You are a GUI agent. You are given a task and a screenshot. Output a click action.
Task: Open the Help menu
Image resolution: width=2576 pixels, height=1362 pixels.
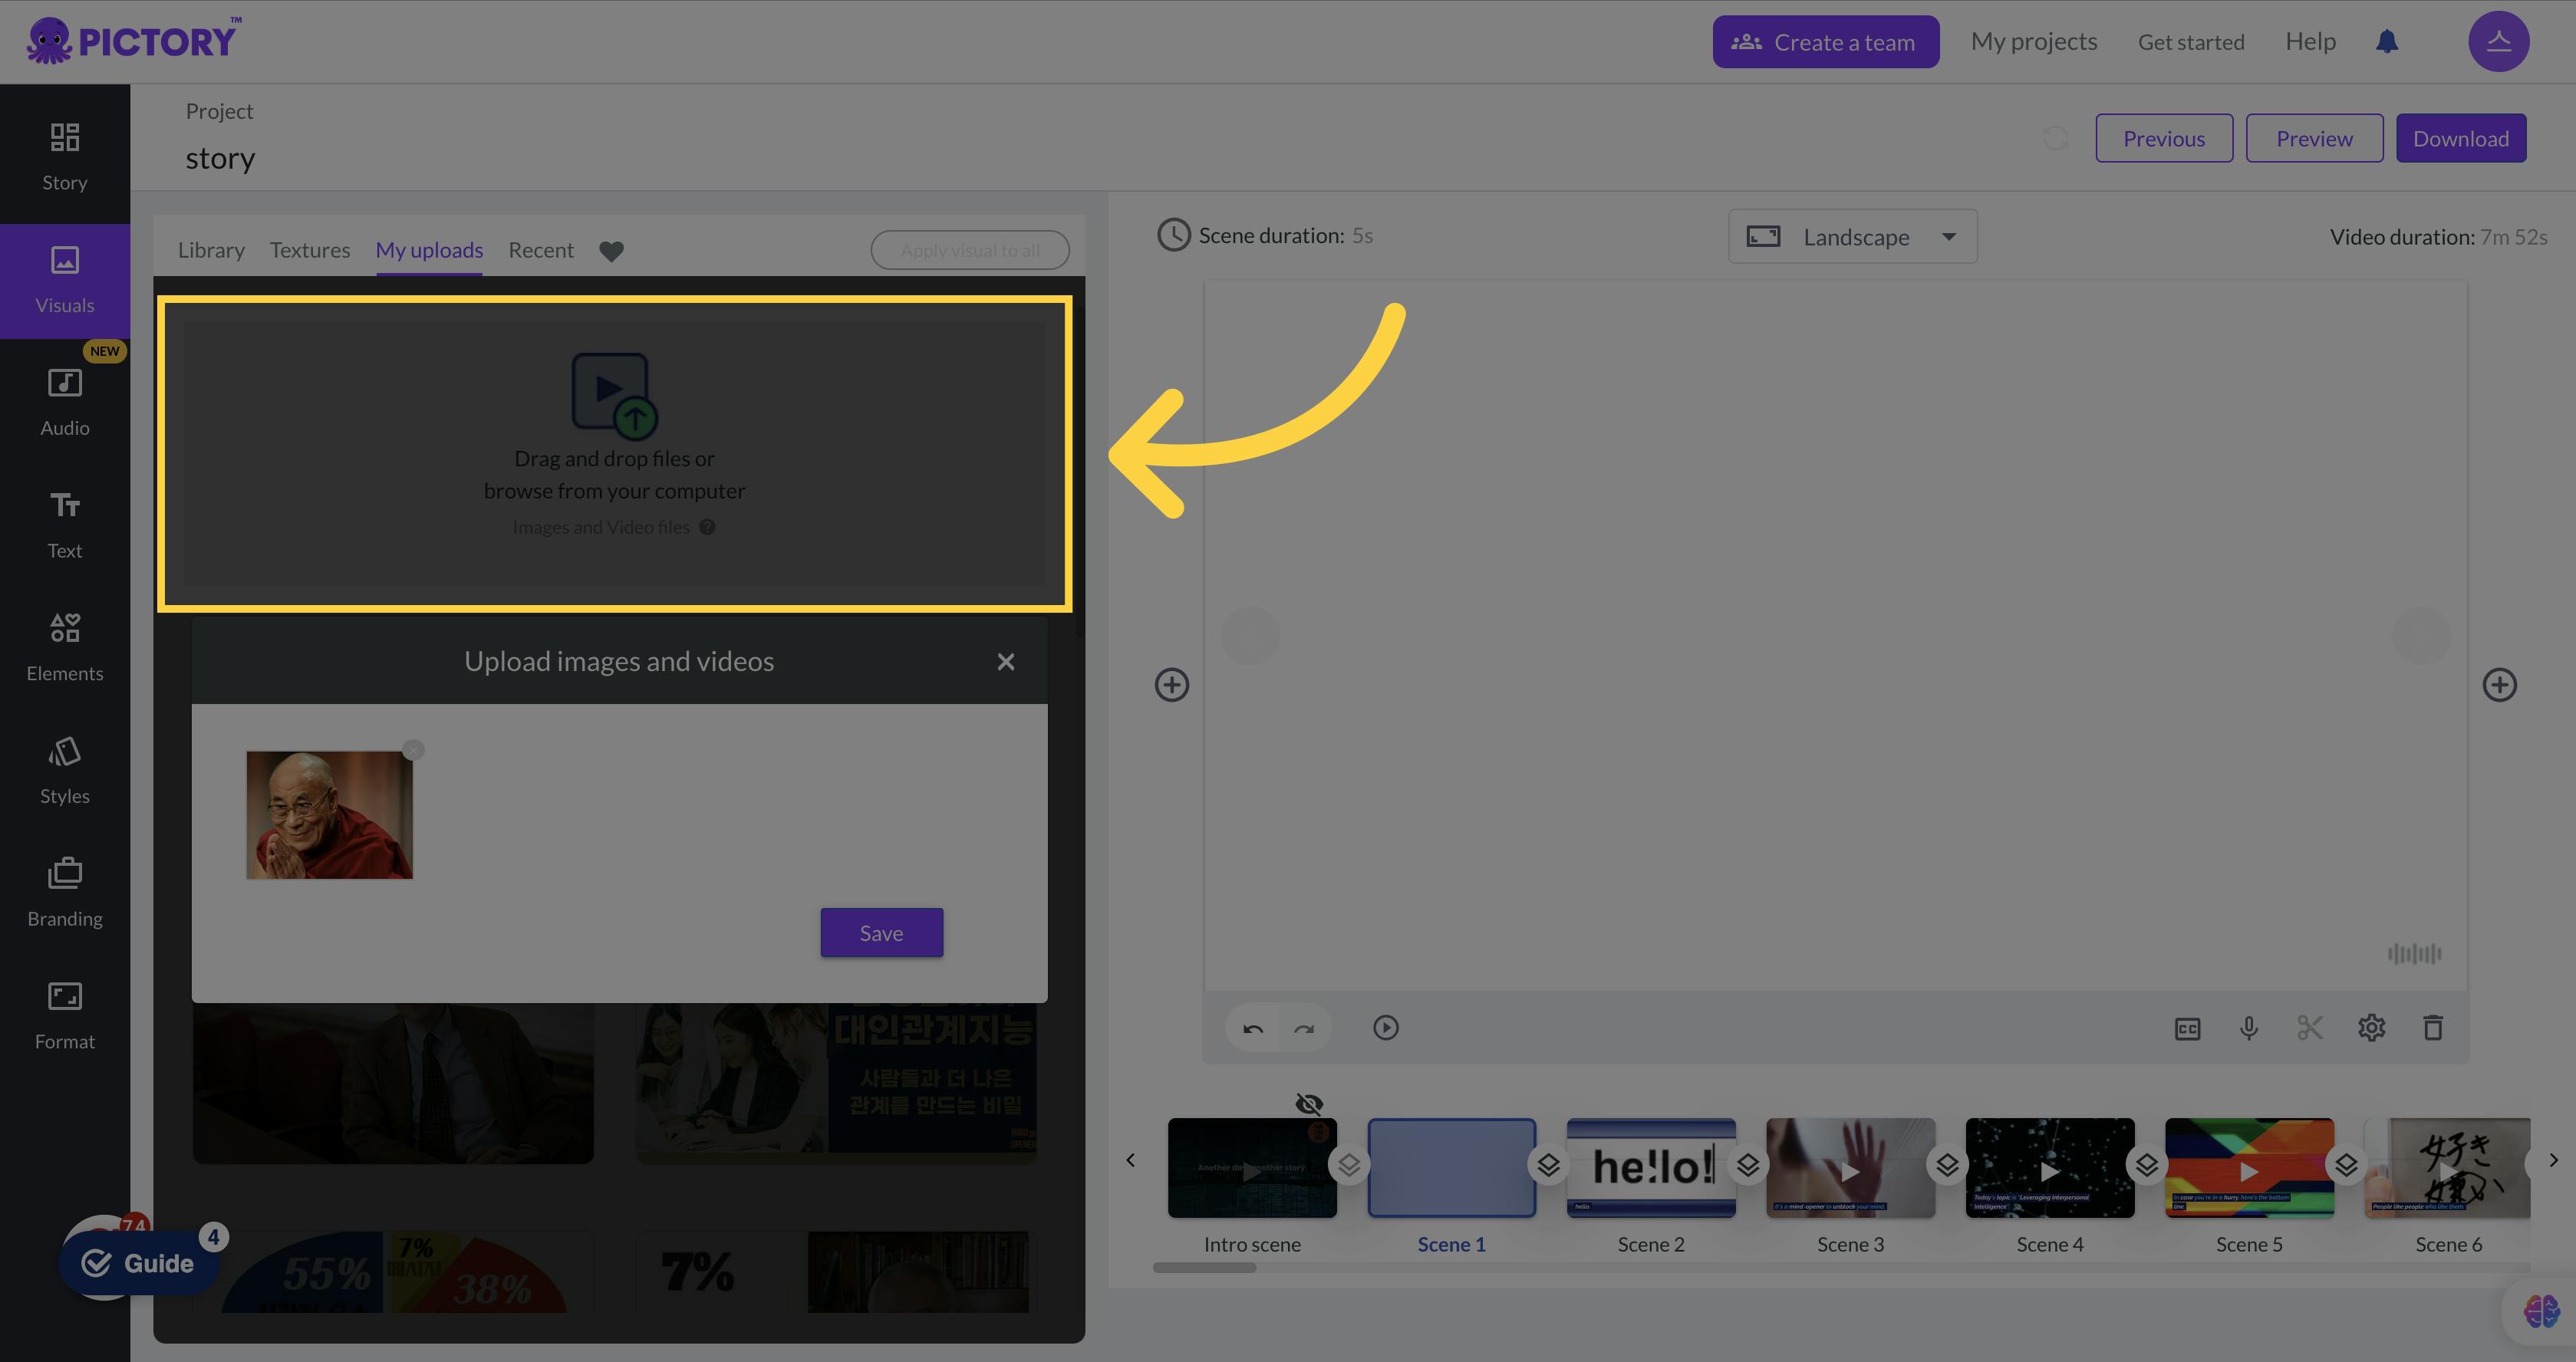pyautogui.click(x=2310, y=41)
